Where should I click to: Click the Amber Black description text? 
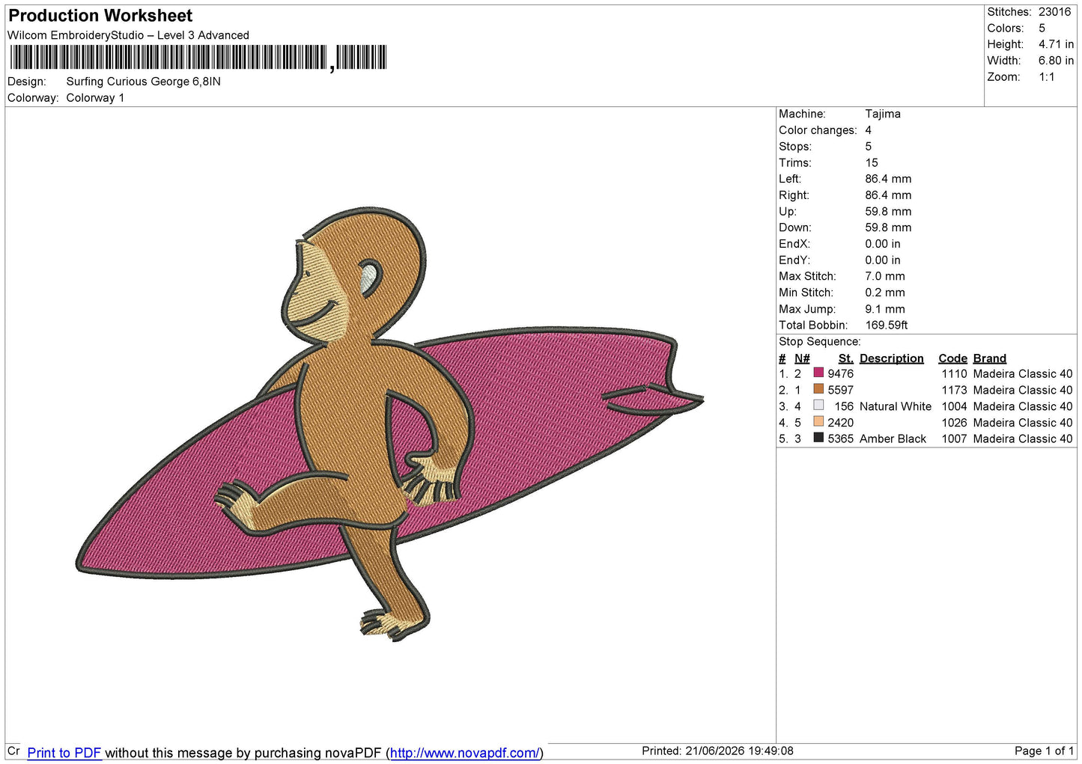click(x=893, y=439)
